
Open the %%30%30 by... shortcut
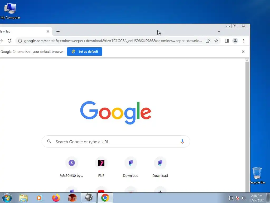[x=72, y=167]
